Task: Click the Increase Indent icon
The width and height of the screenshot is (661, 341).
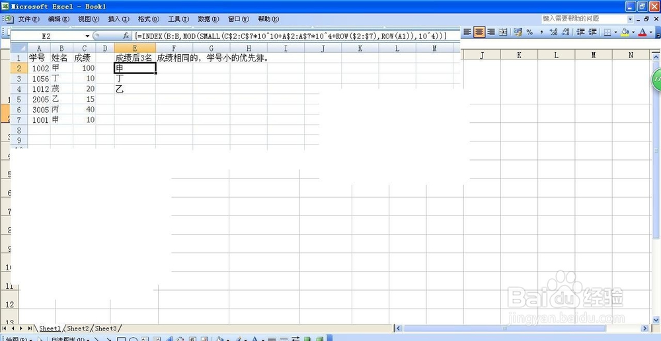Action: pyautogui.click(x=592, y=32)
